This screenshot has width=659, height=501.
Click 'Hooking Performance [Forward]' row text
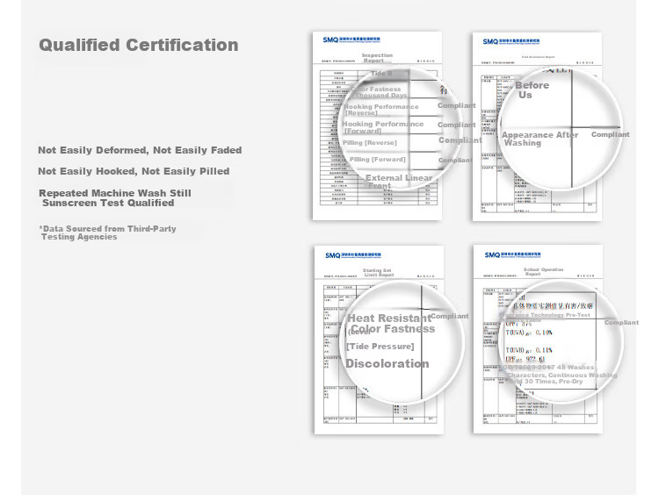[x=383, y=127]
